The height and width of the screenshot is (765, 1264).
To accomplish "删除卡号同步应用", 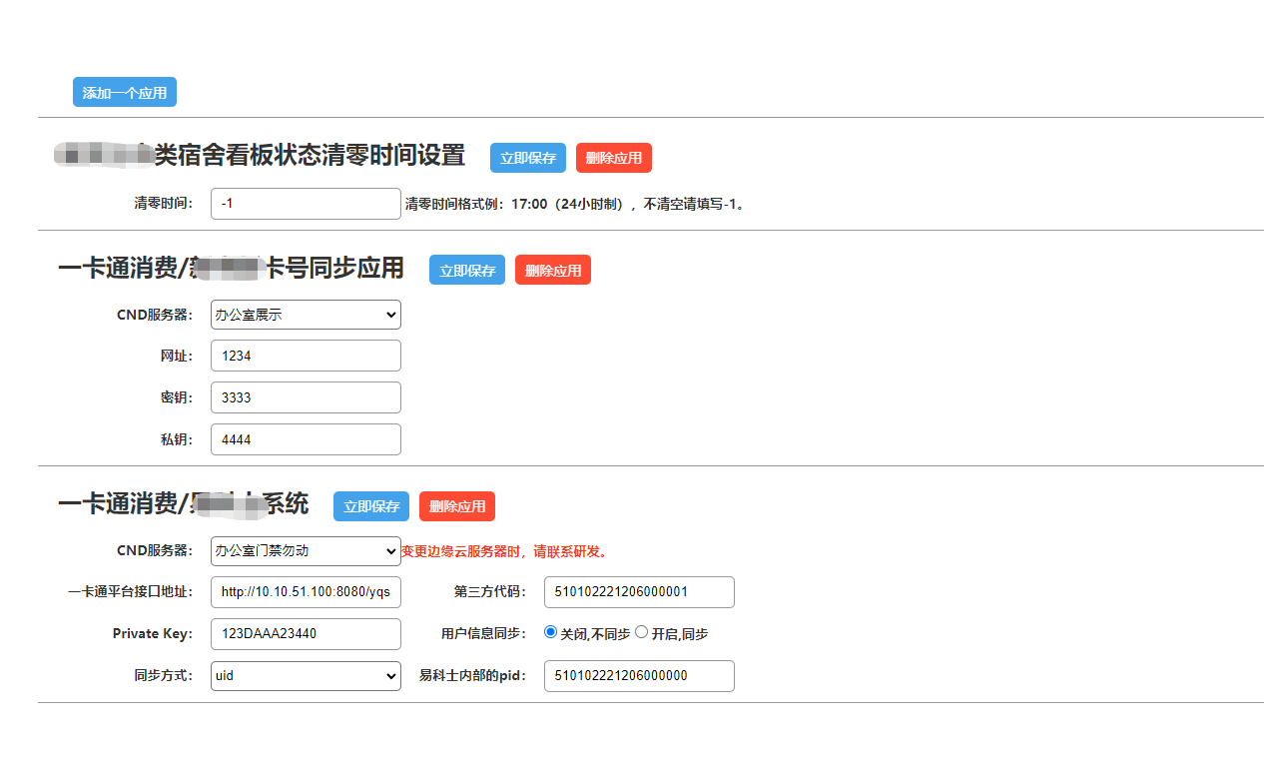I will click(552, 270).
